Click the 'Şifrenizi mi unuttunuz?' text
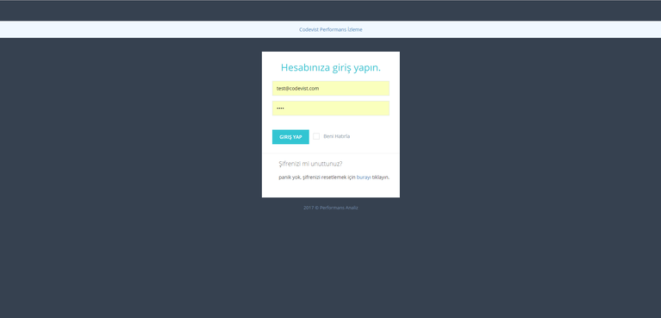This screenshot has width=661, height=318. (310, 164)
